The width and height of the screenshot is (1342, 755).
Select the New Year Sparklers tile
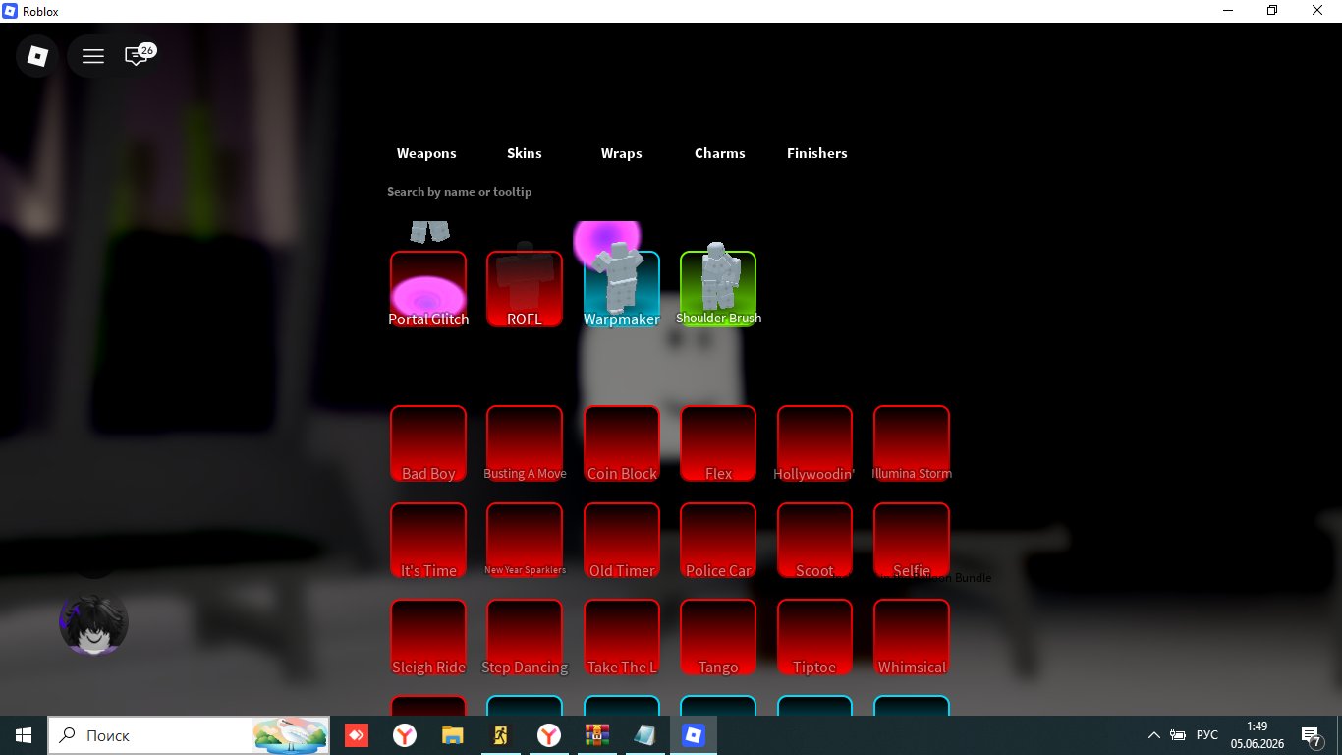(x=525, y=541)
